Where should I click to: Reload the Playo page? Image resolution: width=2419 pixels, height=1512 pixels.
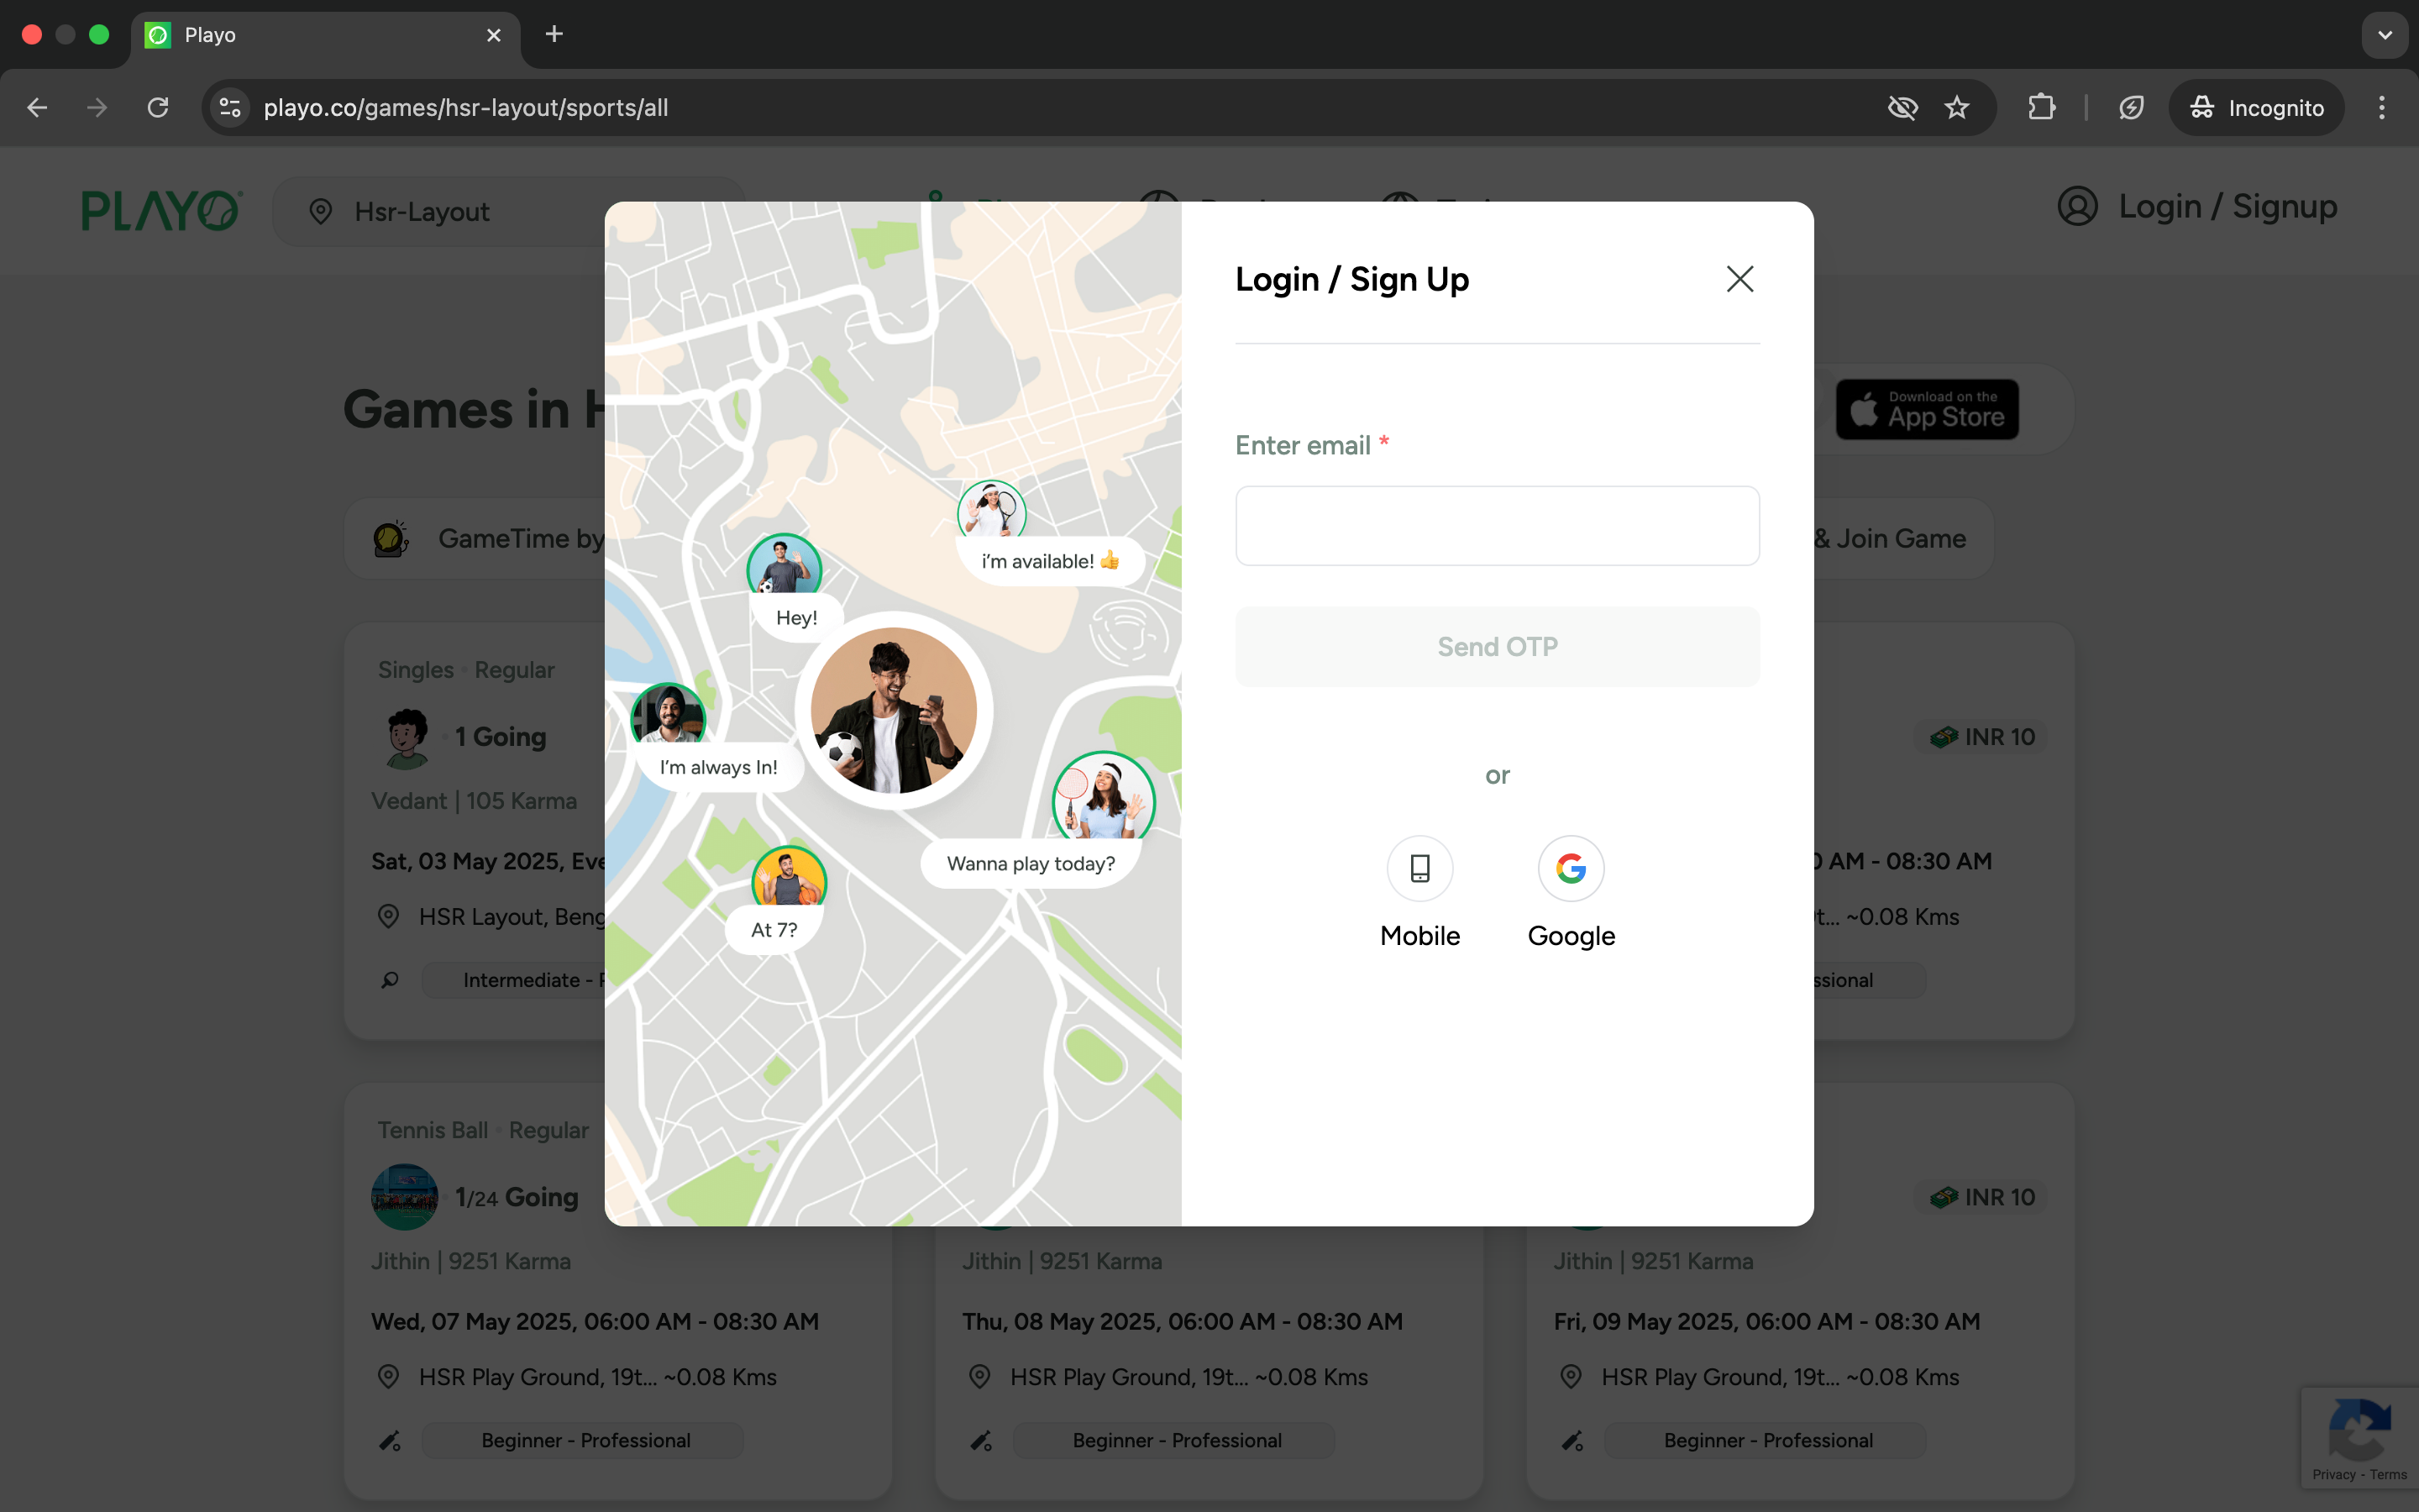tap(158, 107)
